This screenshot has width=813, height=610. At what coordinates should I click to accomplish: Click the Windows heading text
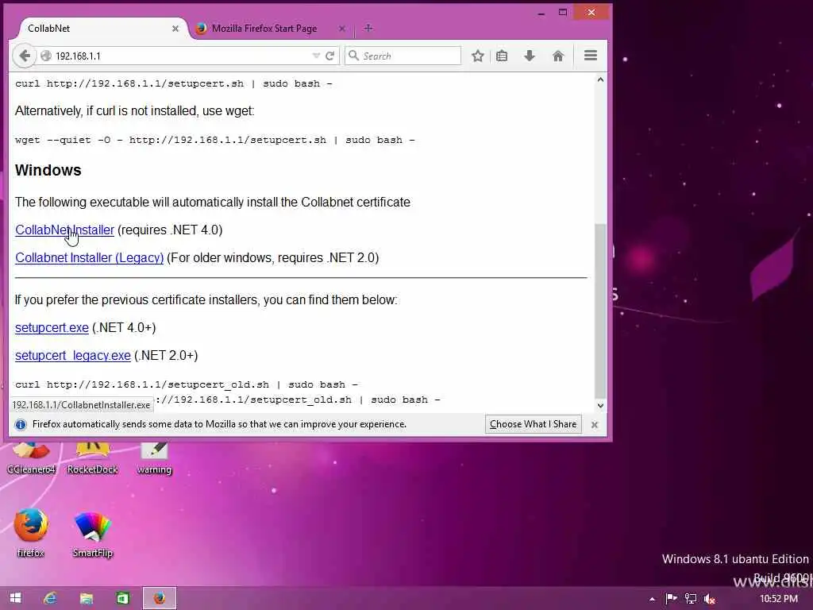click(48, 170)
